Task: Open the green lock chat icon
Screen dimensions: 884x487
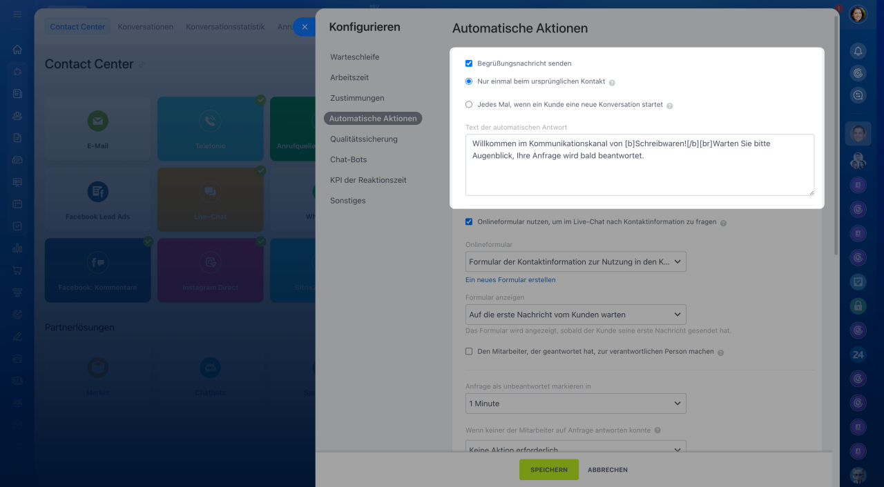Action: tap(858, 306)
